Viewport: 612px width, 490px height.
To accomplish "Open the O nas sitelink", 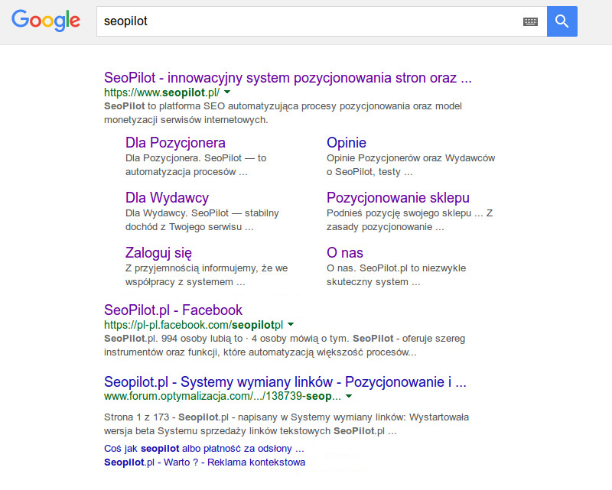I will pos(345,253).
